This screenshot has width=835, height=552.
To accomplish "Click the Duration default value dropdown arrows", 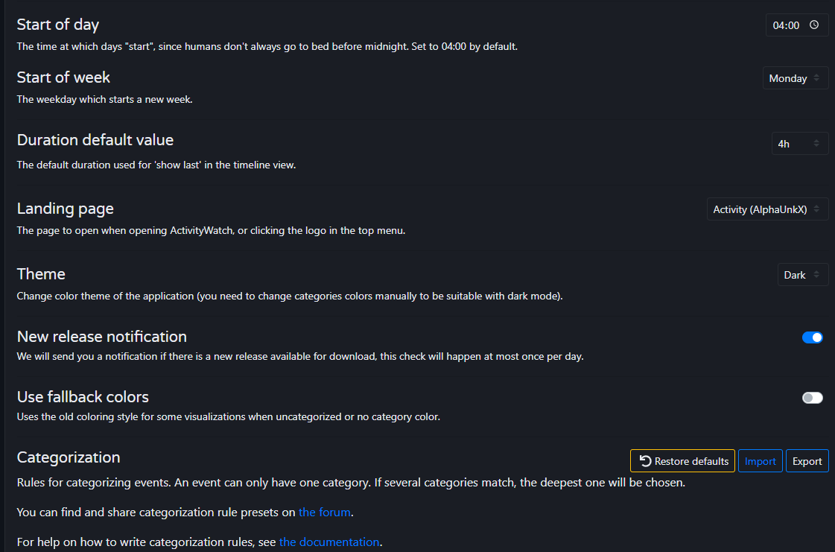I will point(816,144).
